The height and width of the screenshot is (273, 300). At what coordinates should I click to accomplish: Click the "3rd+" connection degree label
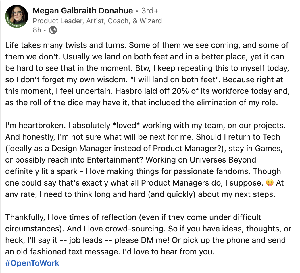(x=150, y=11)
